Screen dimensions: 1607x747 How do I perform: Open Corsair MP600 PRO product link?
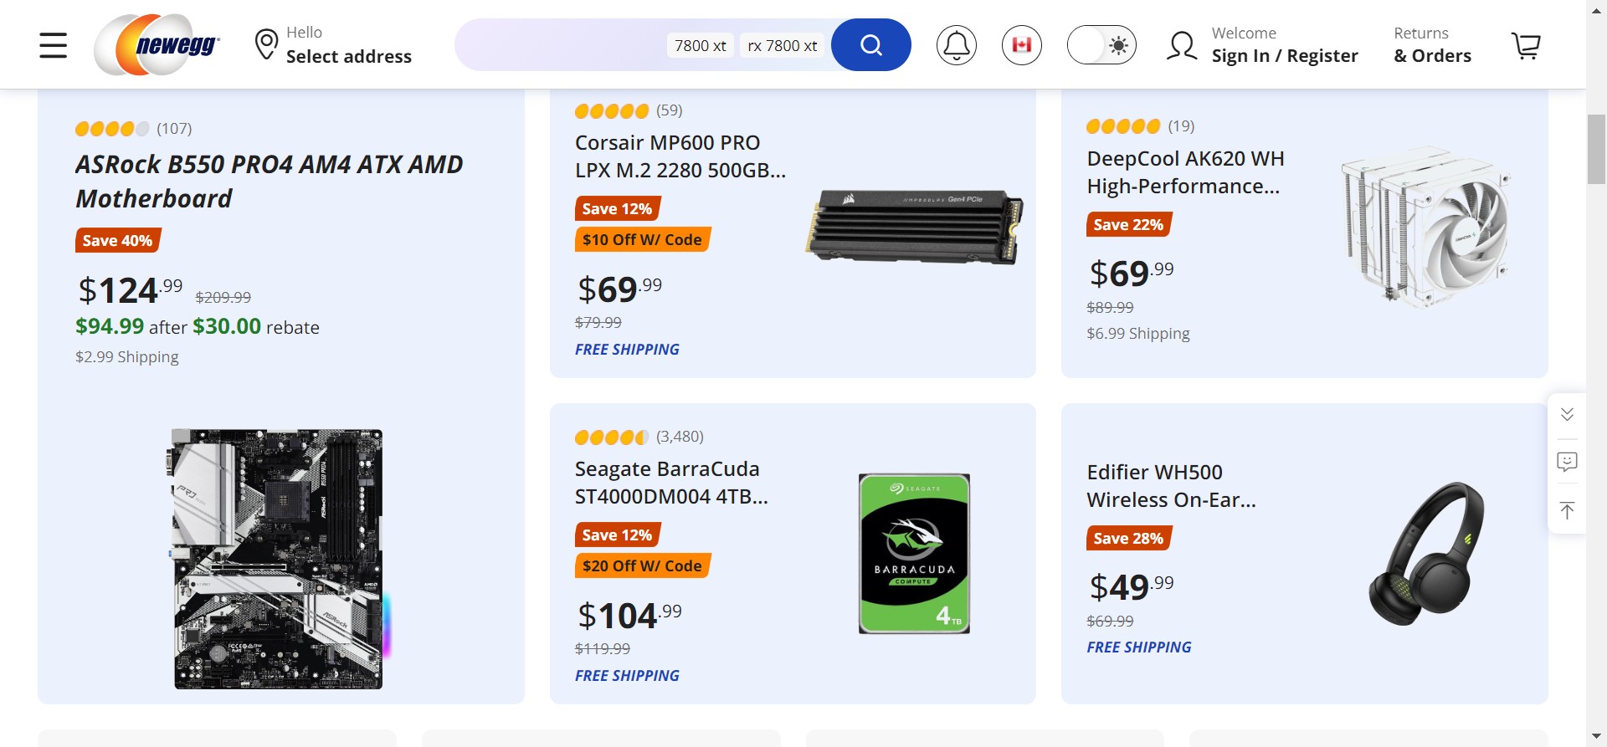coord(680,156)
